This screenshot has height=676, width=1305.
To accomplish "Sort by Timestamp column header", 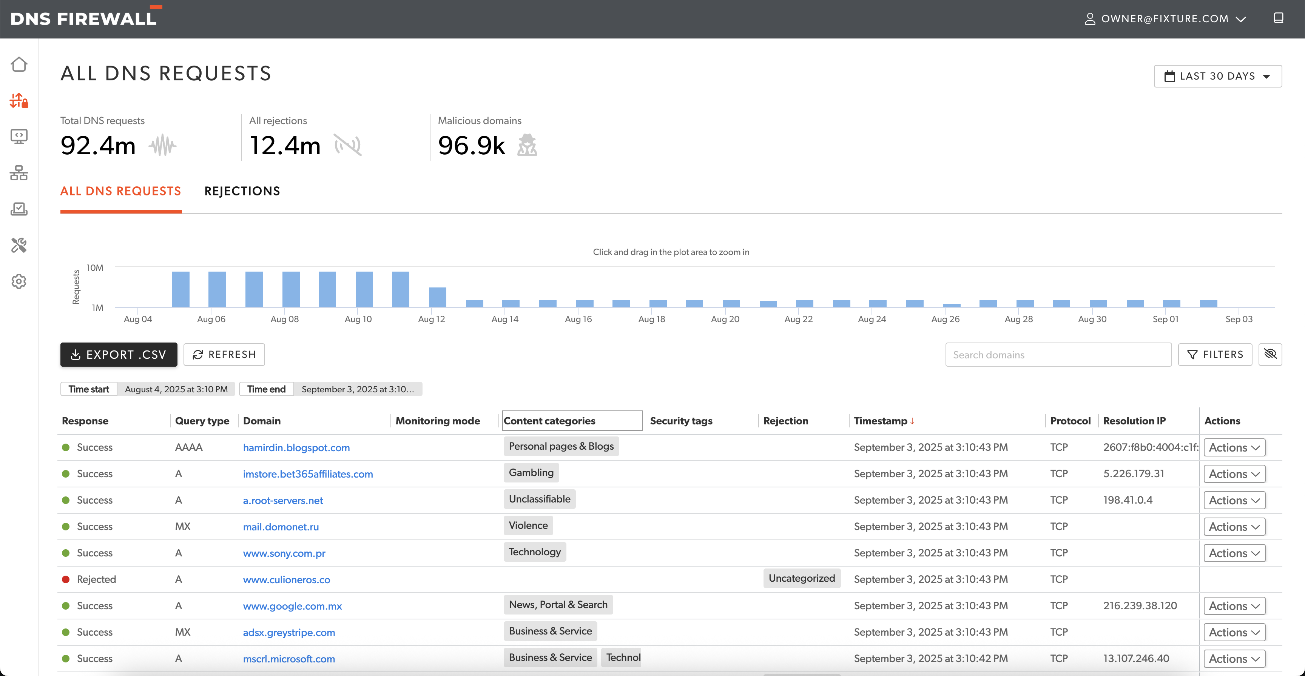I will point(881,421).
